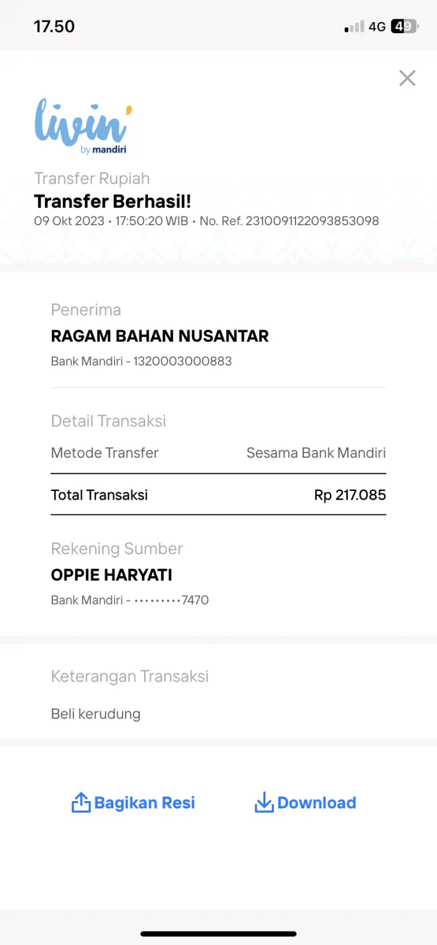The height and width of the screenshot is (945, 437).
Task: Tap the masked account ending 7470
Action: click(172, 600)
